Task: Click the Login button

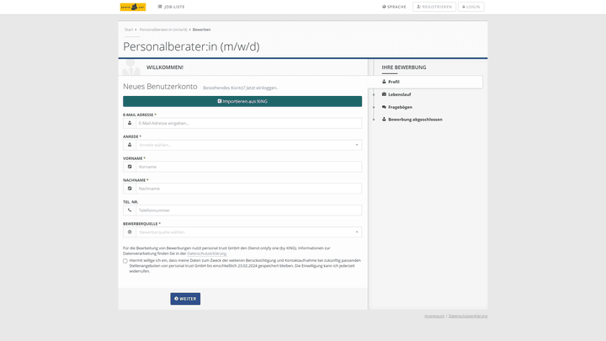Action: 471,7
